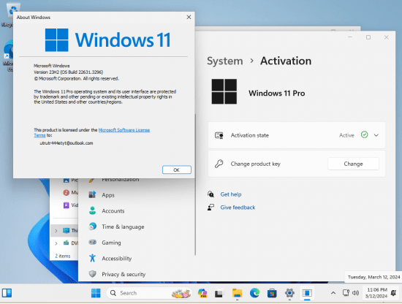Click the Time & language globe icon
The image size is (402, 304).
[92, 227]
